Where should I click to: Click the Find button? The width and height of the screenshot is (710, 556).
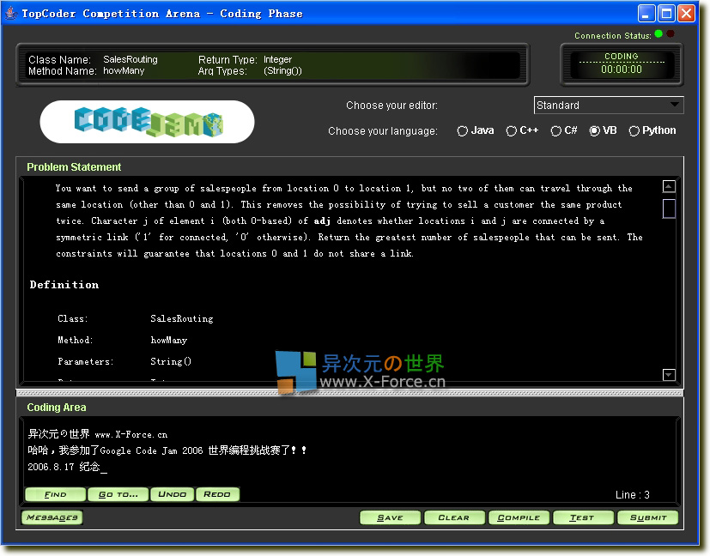(x=55, y=494)
